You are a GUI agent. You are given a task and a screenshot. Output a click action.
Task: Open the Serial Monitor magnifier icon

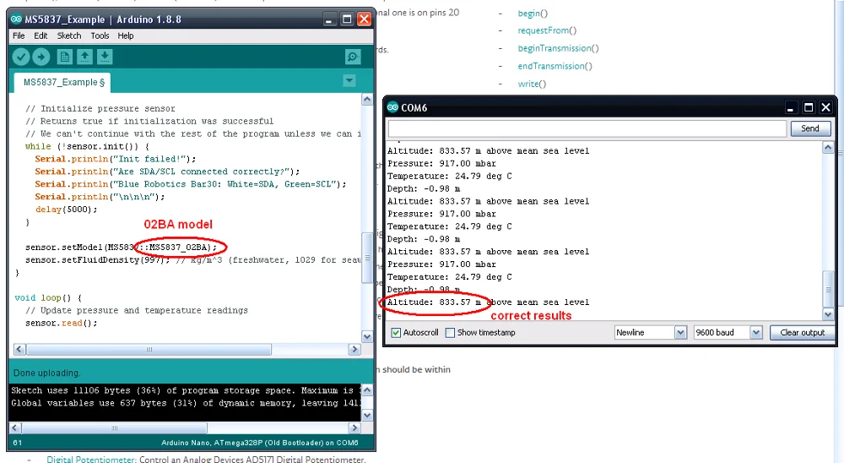[353, 57]
